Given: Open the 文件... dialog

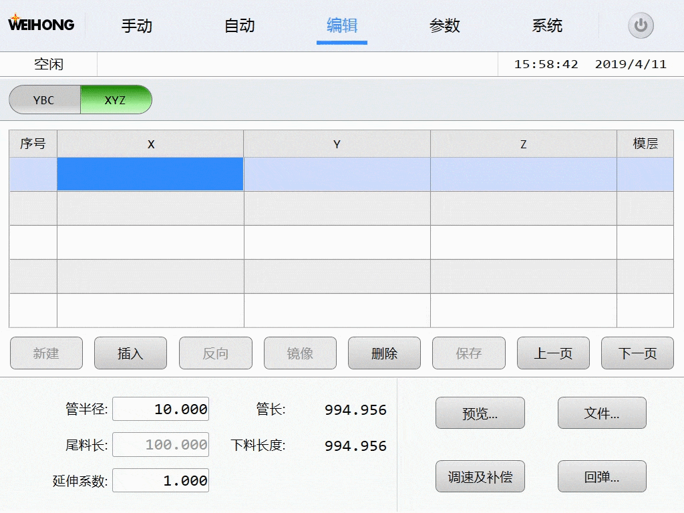Looking at the screenshot, I should 602,413.
